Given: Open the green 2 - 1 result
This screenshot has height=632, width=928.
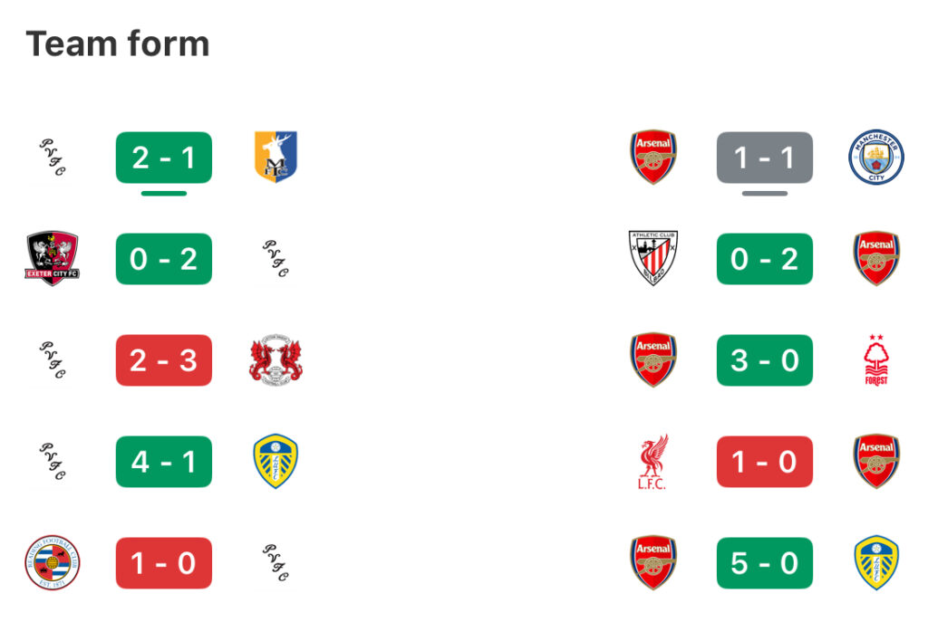Looking at the screenshot, I should coord(164,158).
